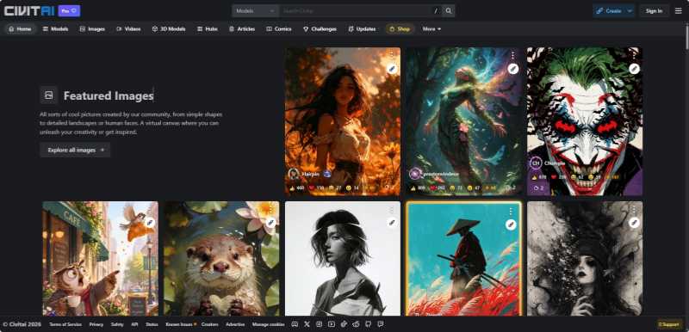Viewport: 689px width, 332px height.
Task: Open the Discord icon in footer
Action: (295, 324)
